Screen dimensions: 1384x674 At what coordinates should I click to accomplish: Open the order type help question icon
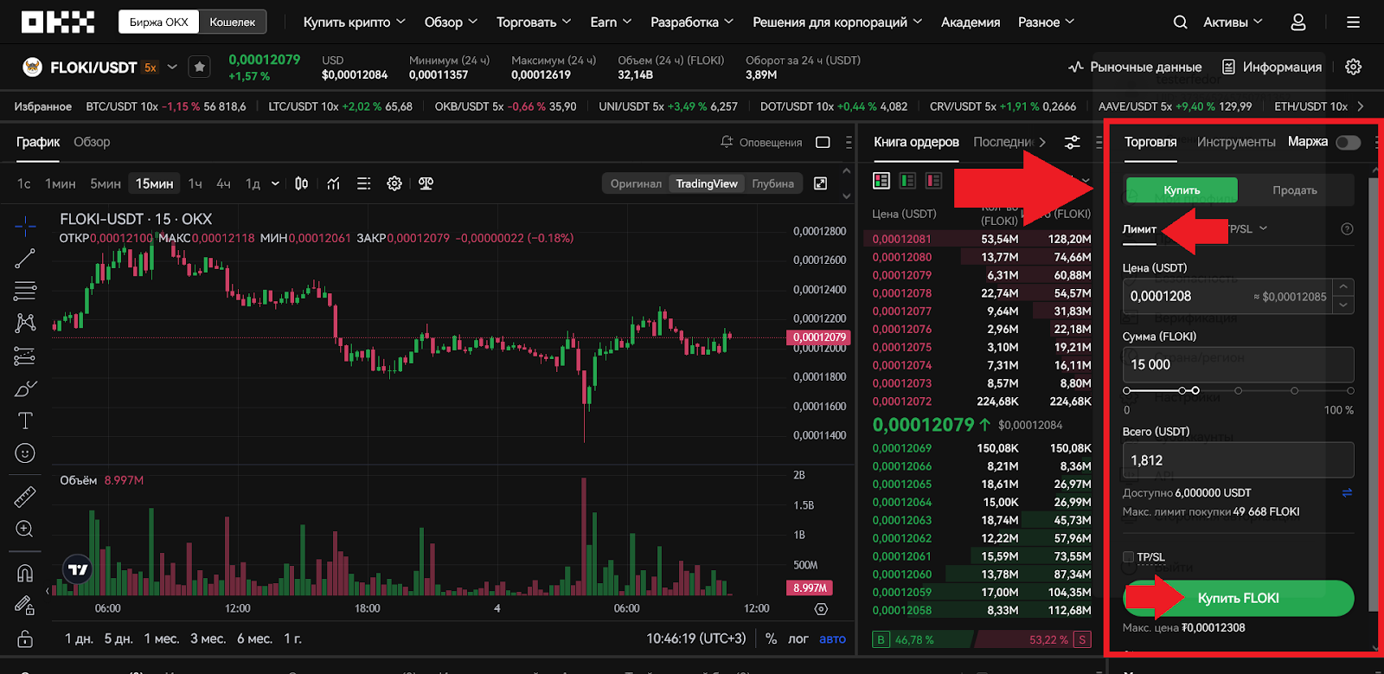click(x=1347, y=229)
